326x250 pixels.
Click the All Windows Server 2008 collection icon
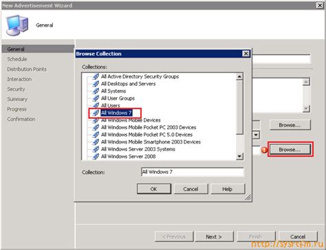[x=96, y=157]
